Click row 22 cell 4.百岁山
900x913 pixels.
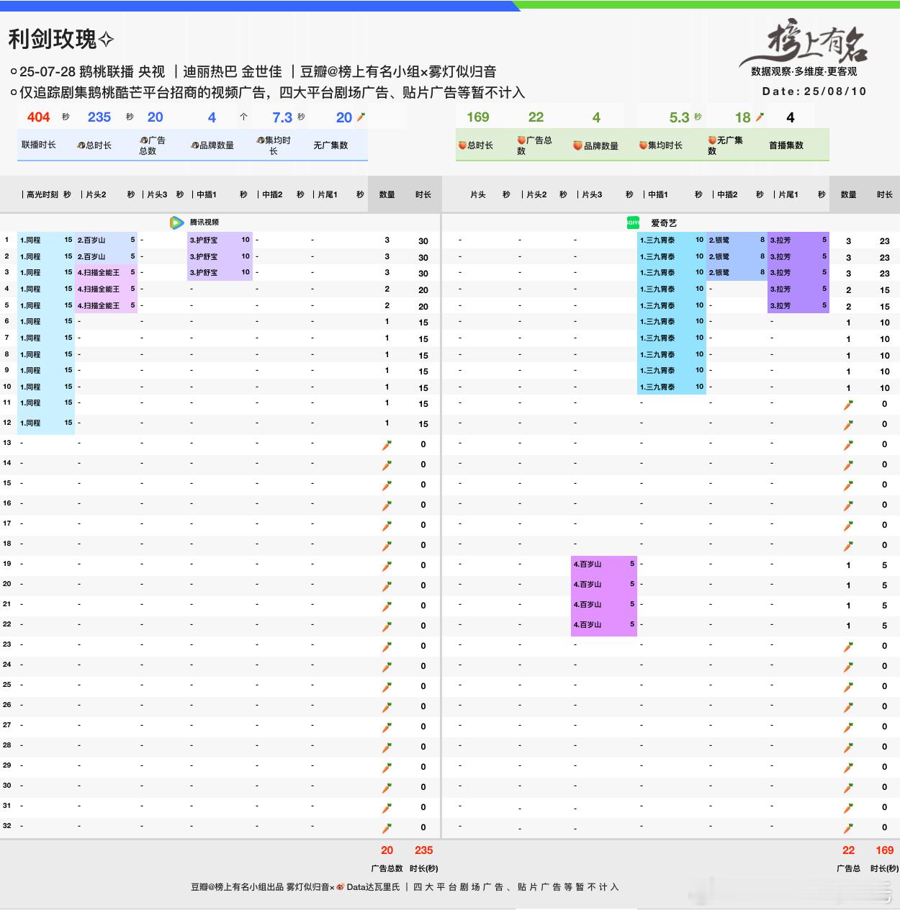(x=604, y=625)
